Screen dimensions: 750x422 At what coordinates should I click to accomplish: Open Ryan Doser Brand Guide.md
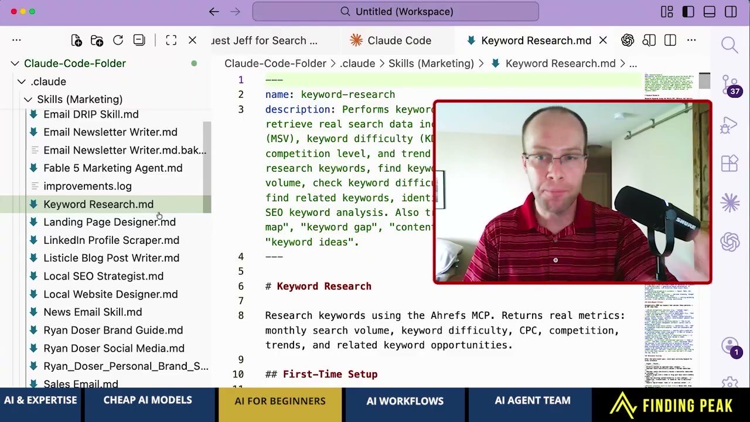click(x=113, y=331)
